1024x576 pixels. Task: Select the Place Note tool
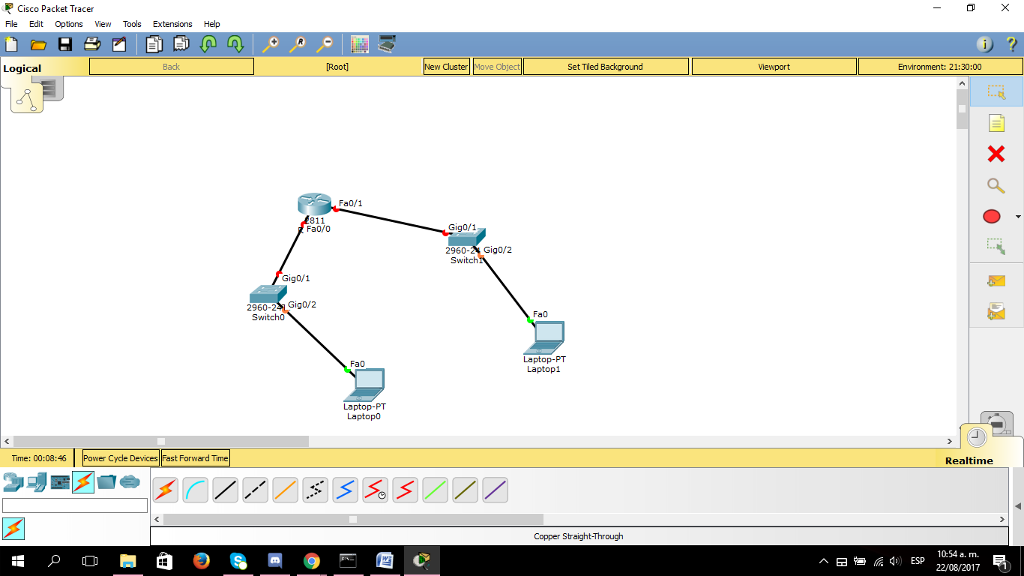pos(996,123)
